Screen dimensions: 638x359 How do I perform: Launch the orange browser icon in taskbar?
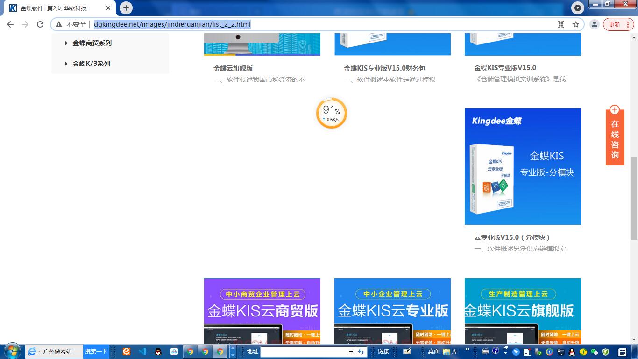click(x=127, y=352)
